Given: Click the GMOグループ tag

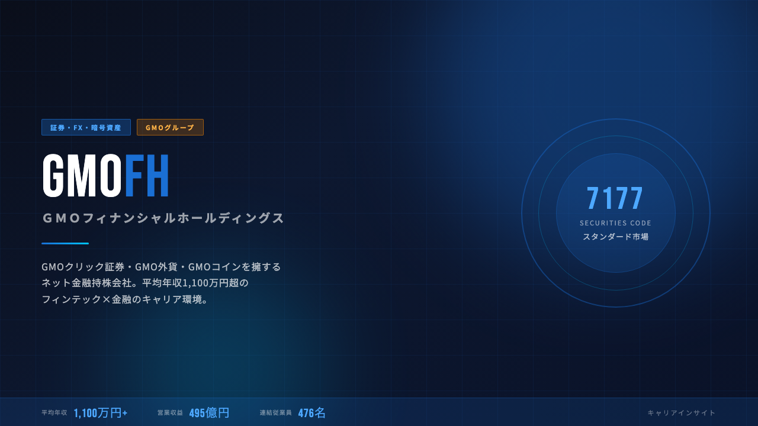Looking at the screenshot, I should pos(170,127).
